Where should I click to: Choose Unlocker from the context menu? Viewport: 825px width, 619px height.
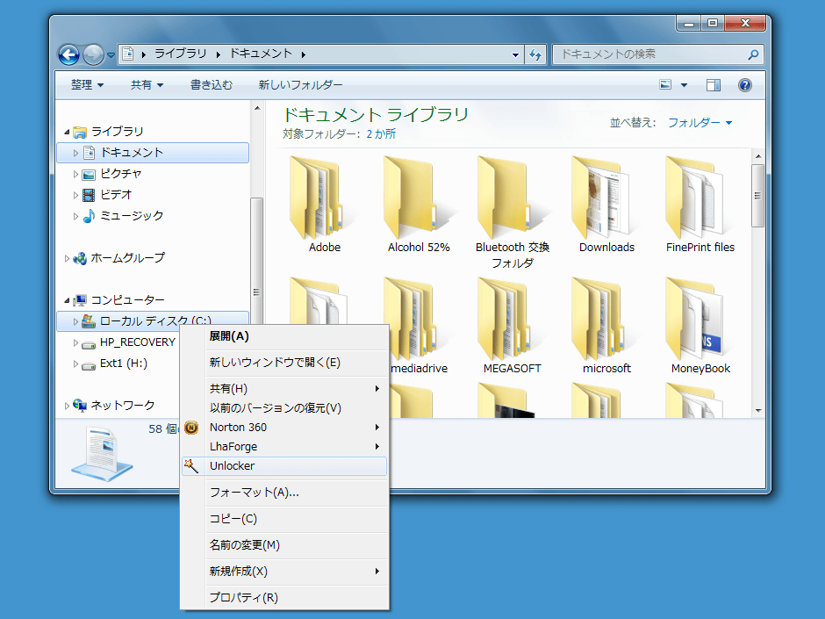232,466
